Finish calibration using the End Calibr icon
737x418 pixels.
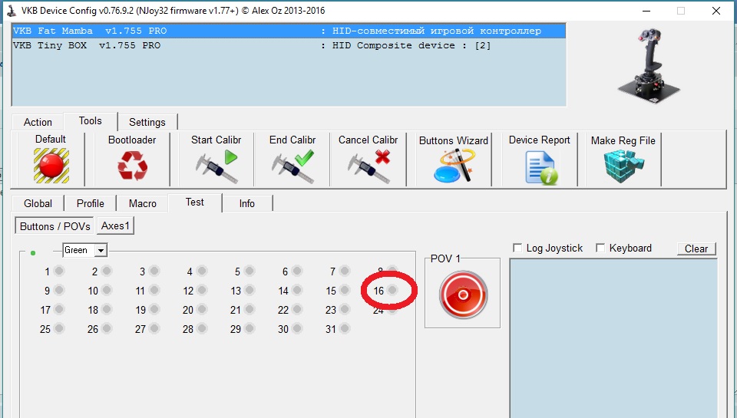coord(292,164)
